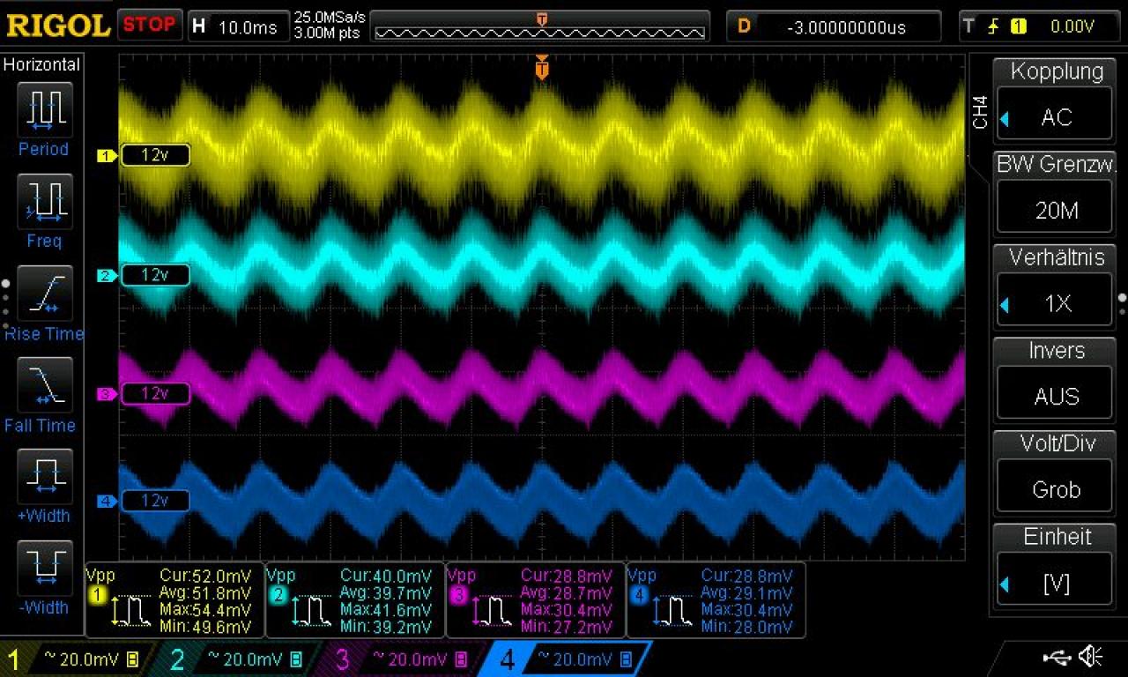Select the Rise Time measurement icon
The height and width of the screenshot is (677, 1128).
point(44,294)
